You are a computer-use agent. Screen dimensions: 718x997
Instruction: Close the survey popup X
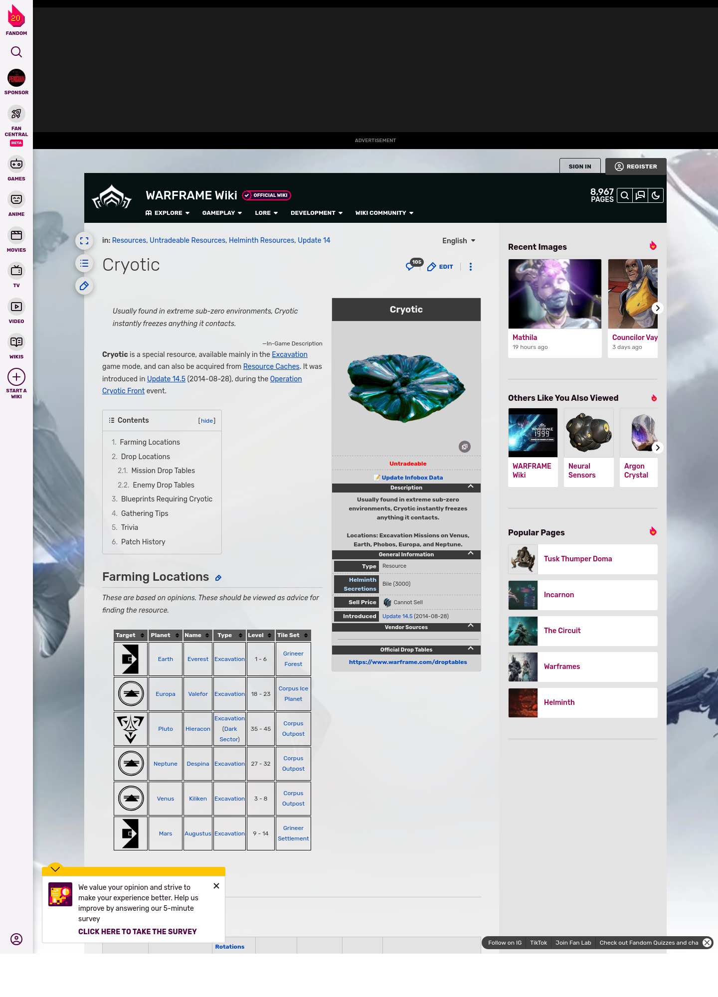coord(216,886)
